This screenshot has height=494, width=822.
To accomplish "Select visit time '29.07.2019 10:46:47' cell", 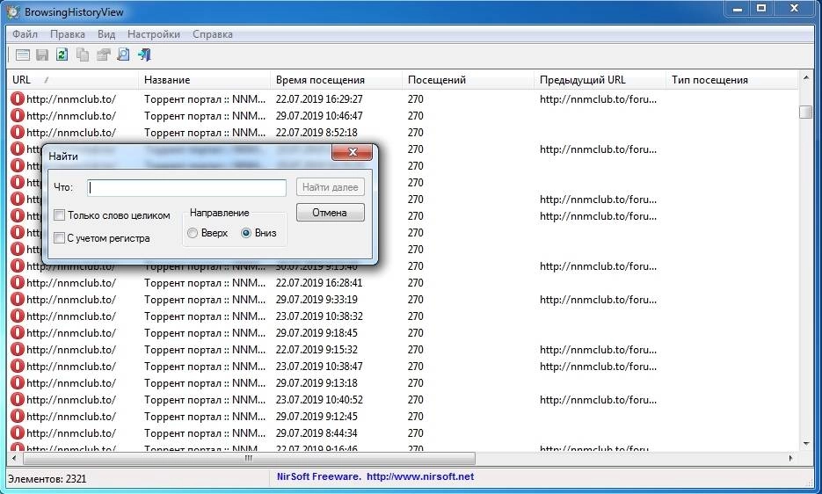I will pyautogui.click(x=319, y=115).
